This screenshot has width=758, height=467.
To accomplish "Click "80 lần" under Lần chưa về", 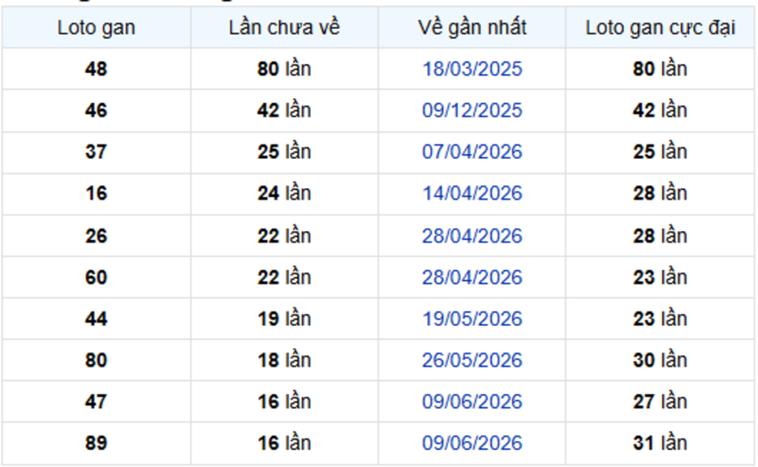I will [x=284, y=69].
